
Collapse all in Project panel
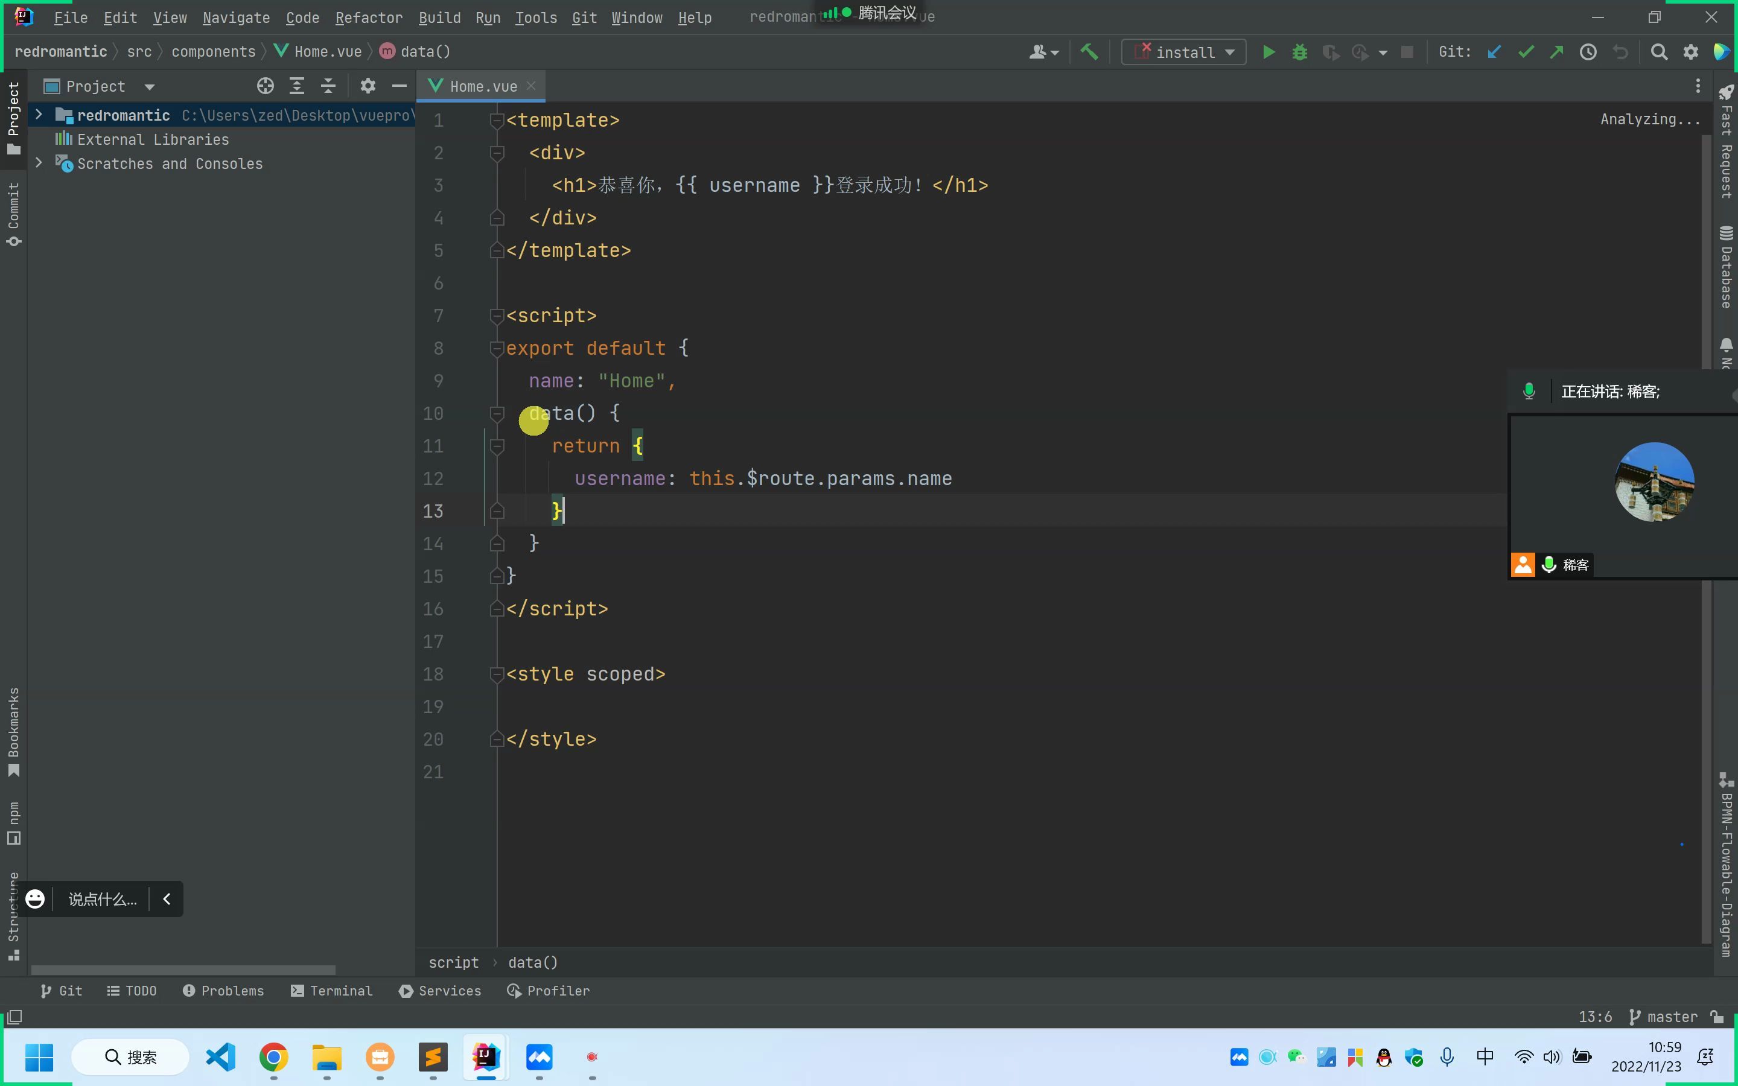328,86
